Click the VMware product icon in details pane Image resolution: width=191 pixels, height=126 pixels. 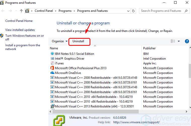(x=59, y=120)
